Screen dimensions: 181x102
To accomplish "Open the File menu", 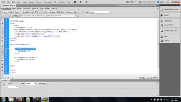I will [9, 2].
